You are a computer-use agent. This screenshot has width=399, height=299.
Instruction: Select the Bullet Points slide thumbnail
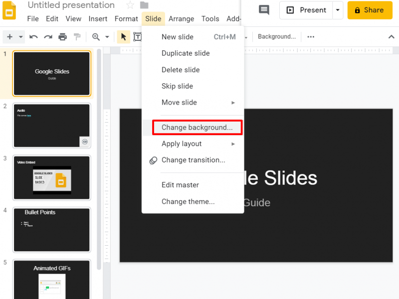[52, 229]
